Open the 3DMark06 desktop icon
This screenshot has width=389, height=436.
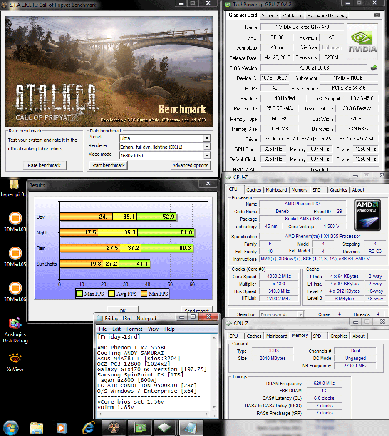click(15, 291)
